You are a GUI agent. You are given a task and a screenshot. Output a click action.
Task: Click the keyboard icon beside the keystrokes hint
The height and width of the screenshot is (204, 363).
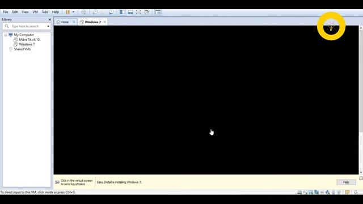(x=57, y=182)
